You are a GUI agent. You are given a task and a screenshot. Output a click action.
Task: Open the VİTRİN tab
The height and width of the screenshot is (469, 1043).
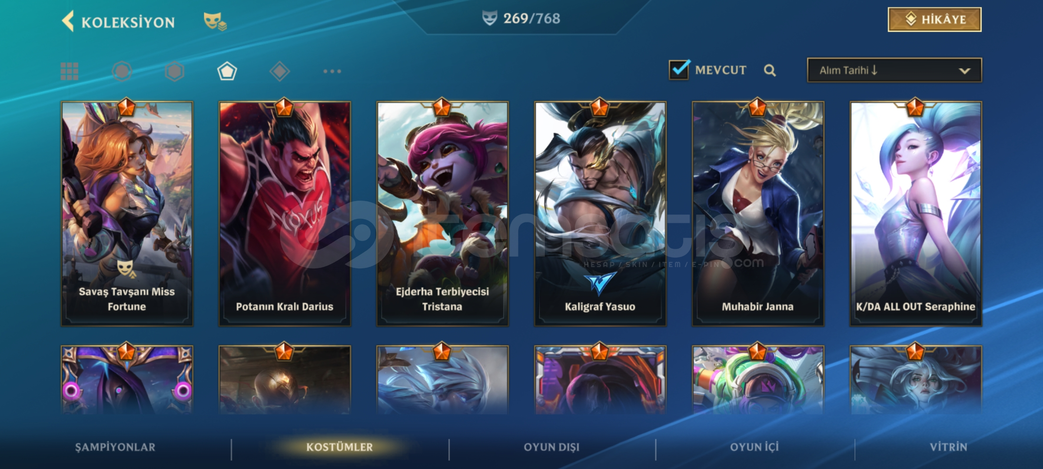(949, 447)
